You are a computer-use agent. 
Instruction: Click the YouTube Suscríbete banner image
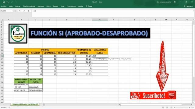(153, 95)
